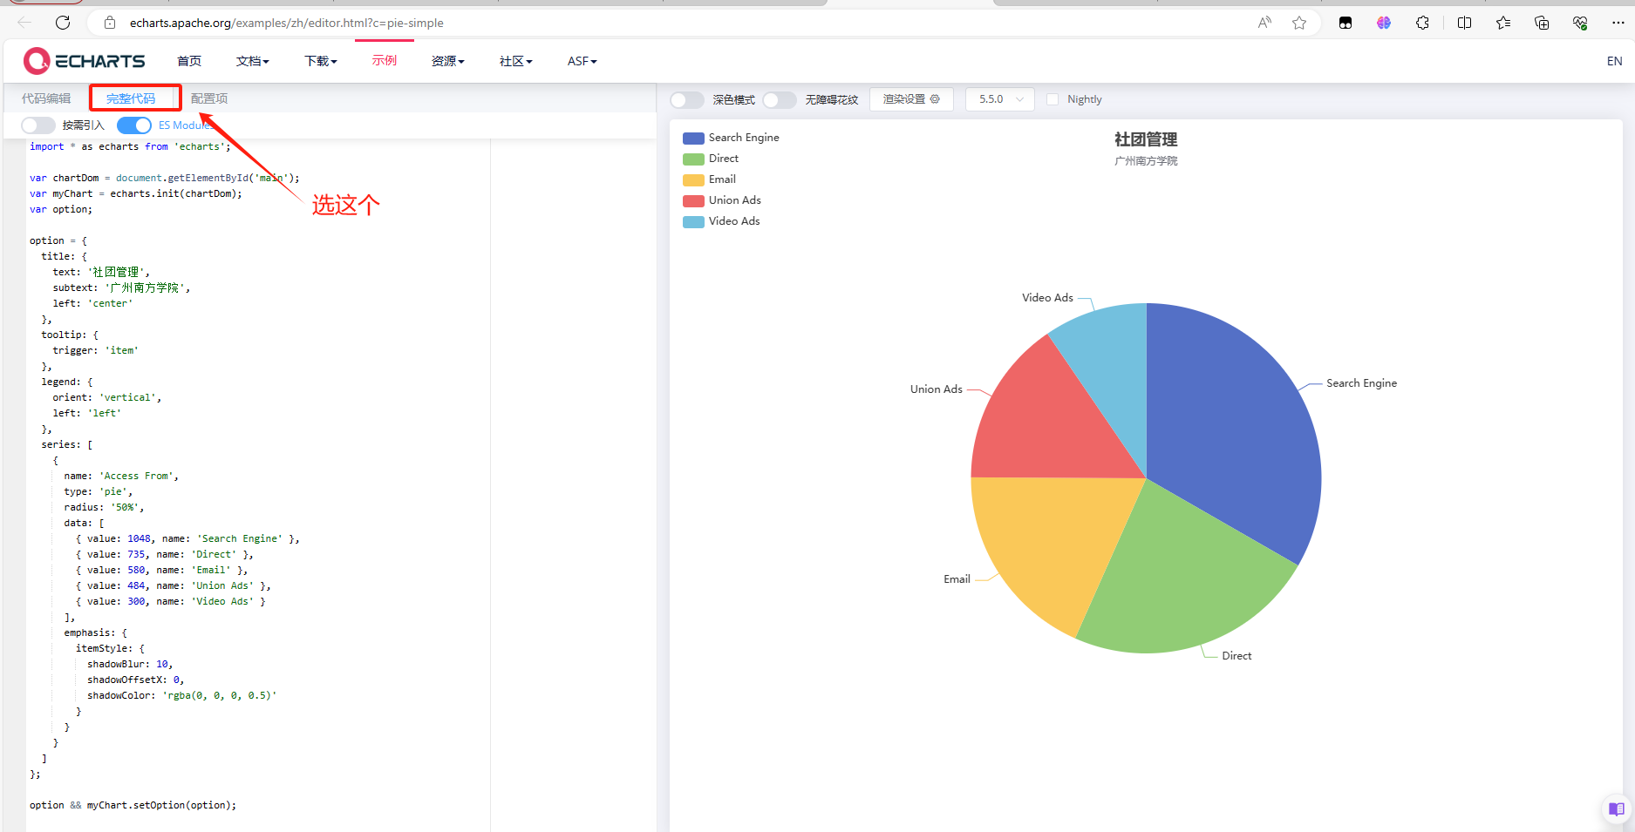Switch to the 配置项 tab
The width and height of the screenshot is (1635, 832).
(208, 98)
